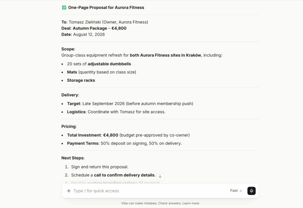The width and height of the screenshot is (303, 208).
Task: Open the Learn more link
Action: 191,203
